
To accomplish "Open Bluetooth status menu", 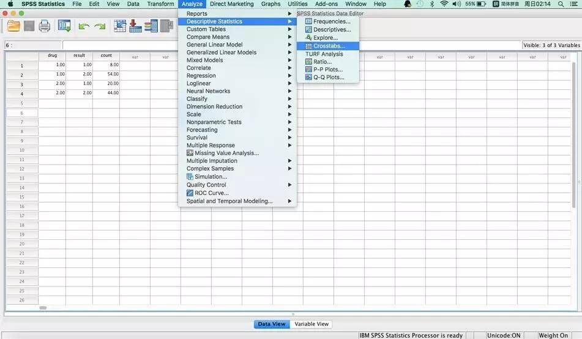I will (x=431, y=4).
